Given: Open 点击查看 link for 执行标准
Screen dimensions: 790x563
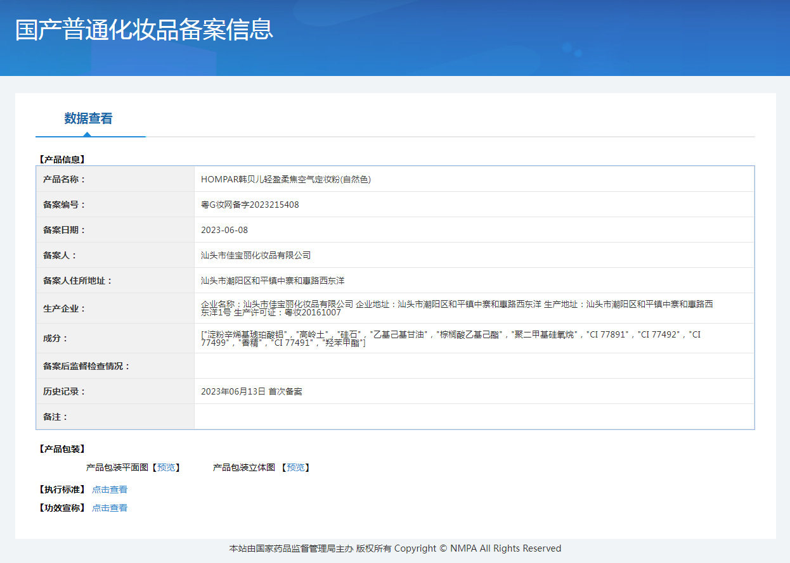Looking at the screenshot, I should [110, 490].
